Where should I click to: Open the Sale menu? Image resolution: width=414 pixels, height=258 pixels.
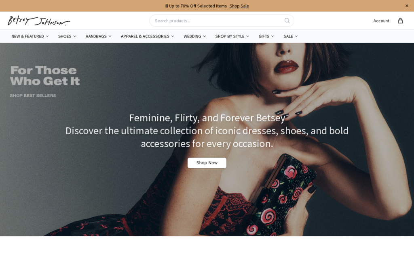coord(291,36)
